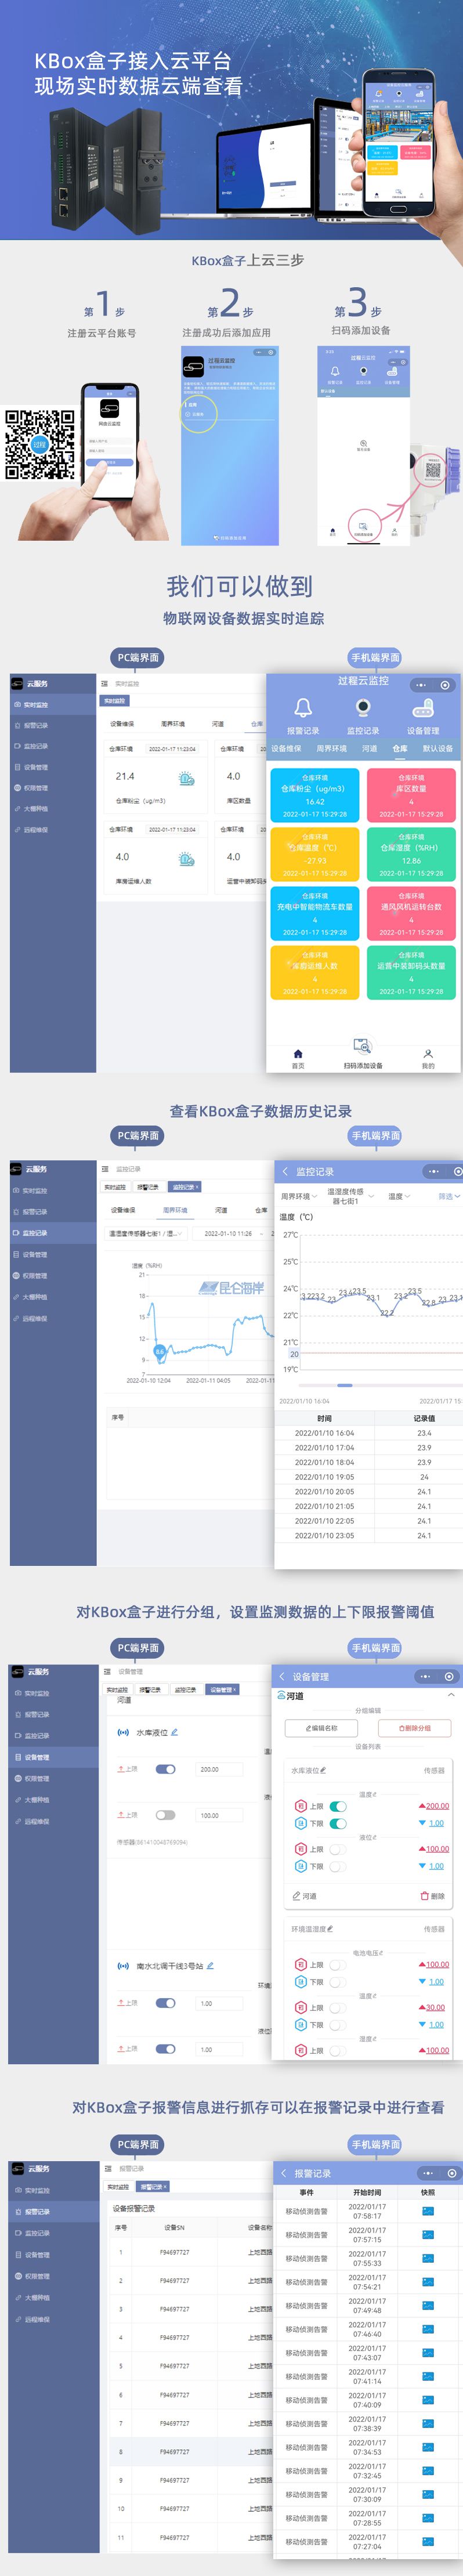The height and width of the screenshot is (2576, 463).
Task: Tap the 设备管理 icon on 过程云监控 screen
Action: tap(423, 707)
